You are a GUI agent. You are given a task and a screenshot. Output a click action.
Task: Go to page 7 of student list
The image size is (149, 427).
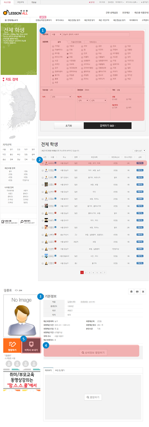pyautogui.click(x=104, y=272)
